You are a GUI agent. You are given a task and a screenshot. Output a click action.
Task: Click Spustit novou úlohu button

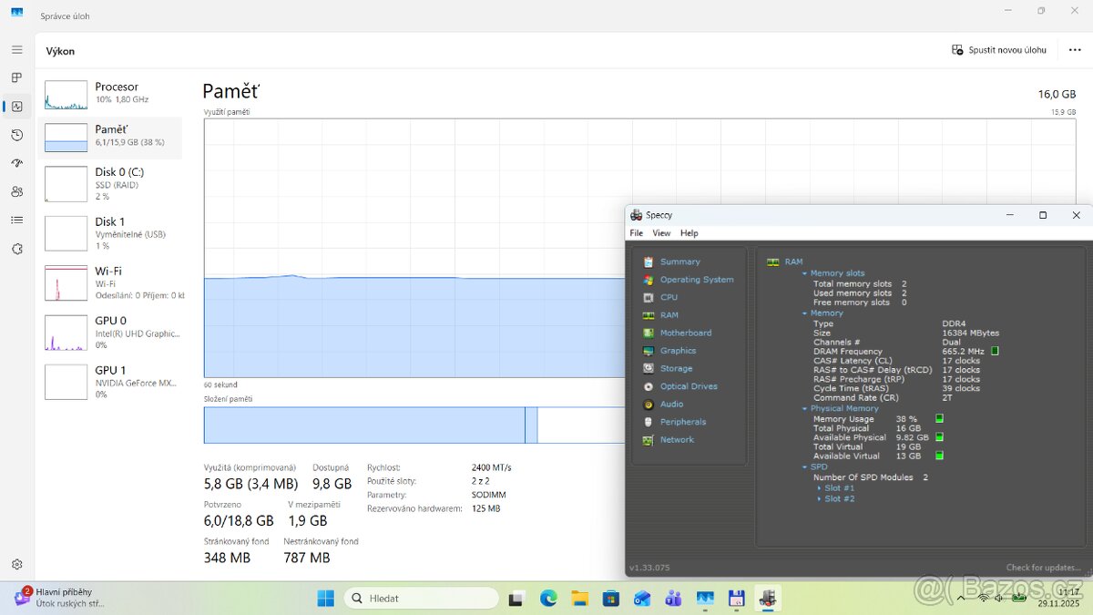click(999, 50)
